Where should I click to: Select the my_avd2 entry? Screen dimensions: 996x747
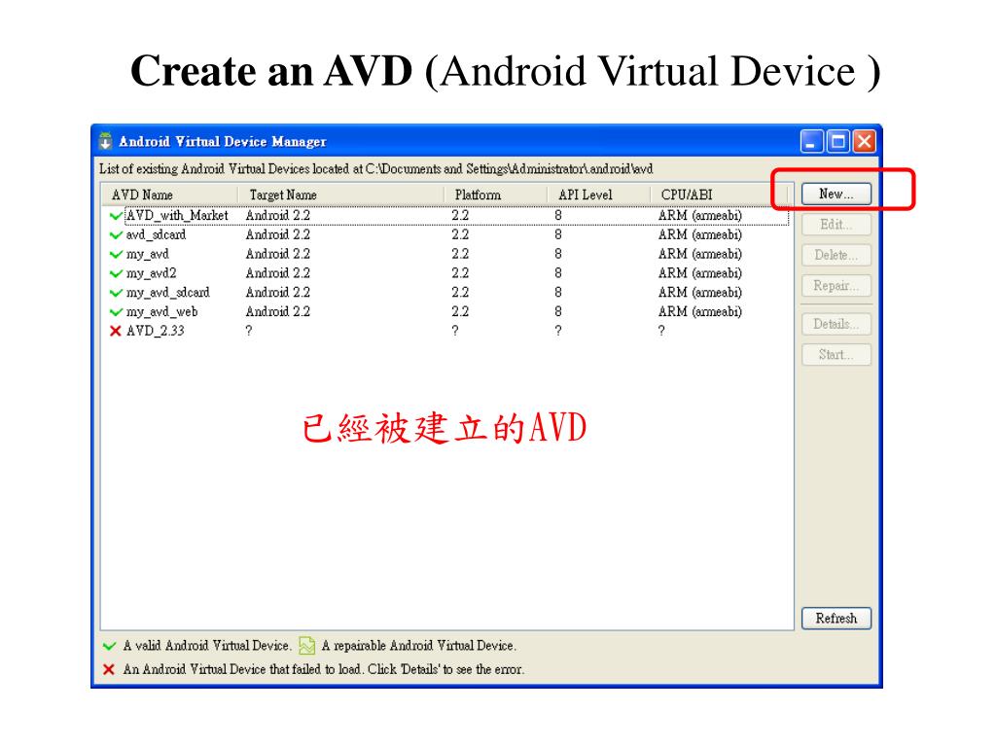click(445, 273)
